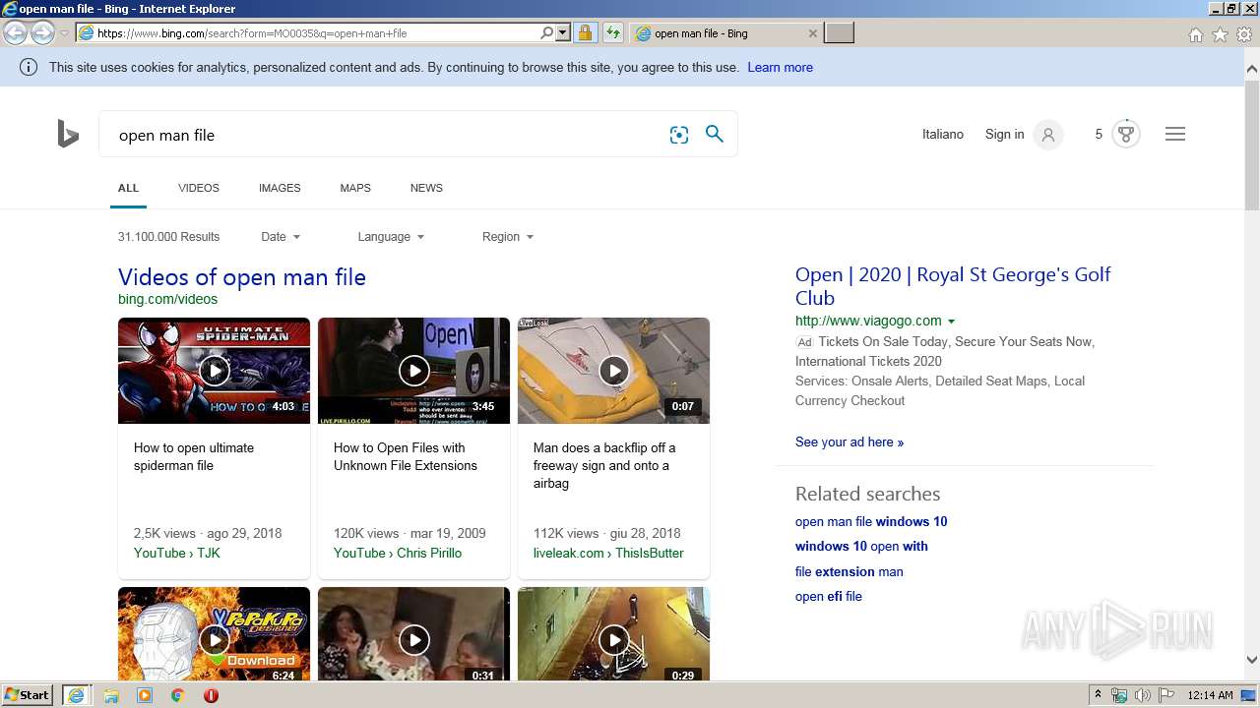Switch to the IMAGES tab
Screen dimensions: 1260x708
[x=280, y=188]
